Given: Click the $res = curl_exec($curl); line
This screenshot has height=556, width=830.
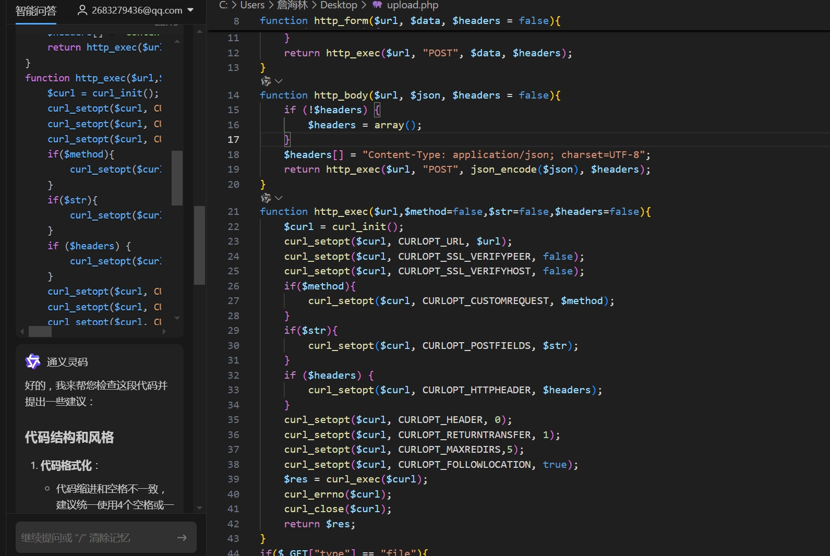Looking at the screenshot, I should (x=356, y=479).
